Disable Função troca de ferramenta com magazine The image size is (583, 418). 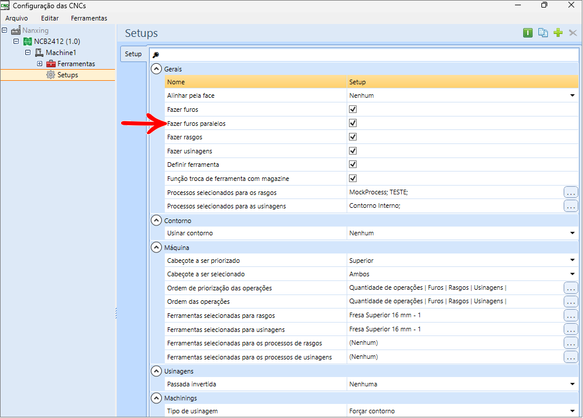coord(353,179)
